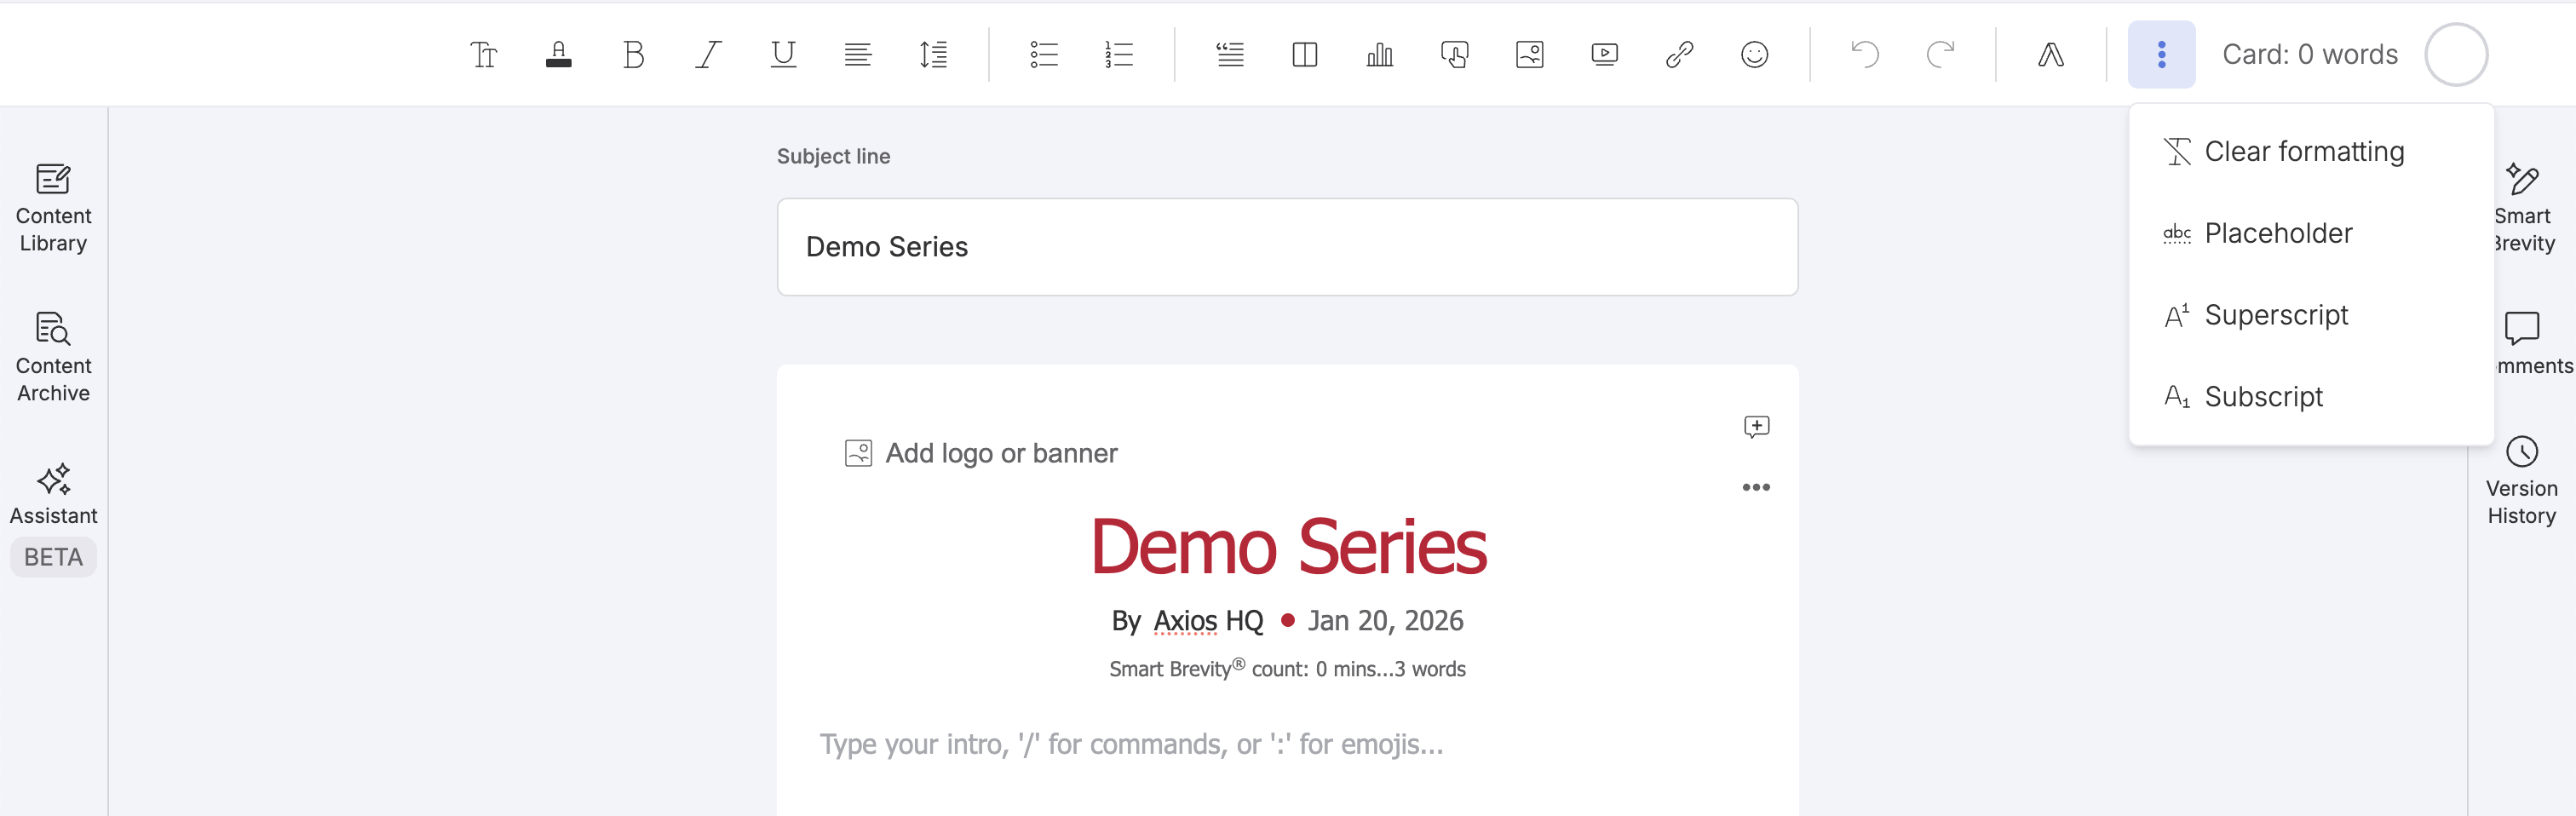Insert an image into the card
This screenshot has height=816, width=2576.
coord(1529,54)
